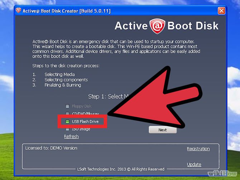Select the USB Flash Drive radio indicator

point(67,121)
